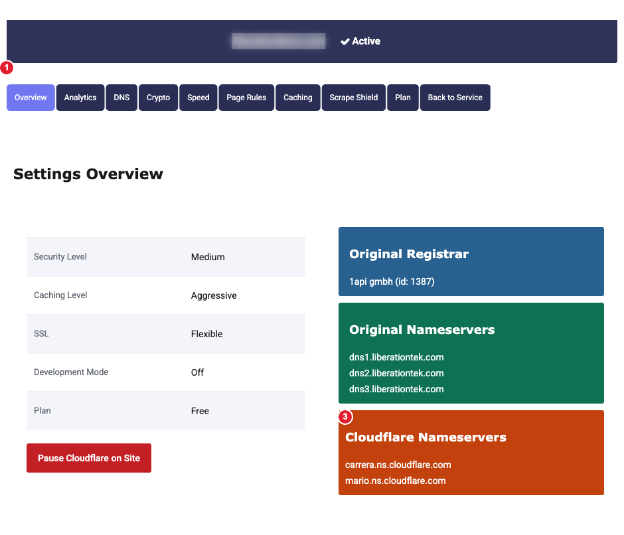Click the Security Level value Medium
The image size is (624, 535).
tap(208, 257)
